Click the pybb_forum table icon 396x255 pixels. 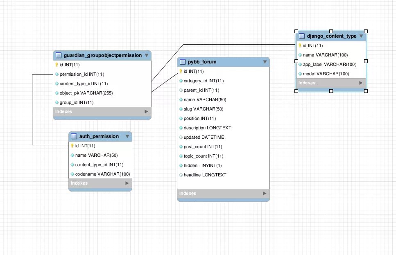tap(183, 62)
